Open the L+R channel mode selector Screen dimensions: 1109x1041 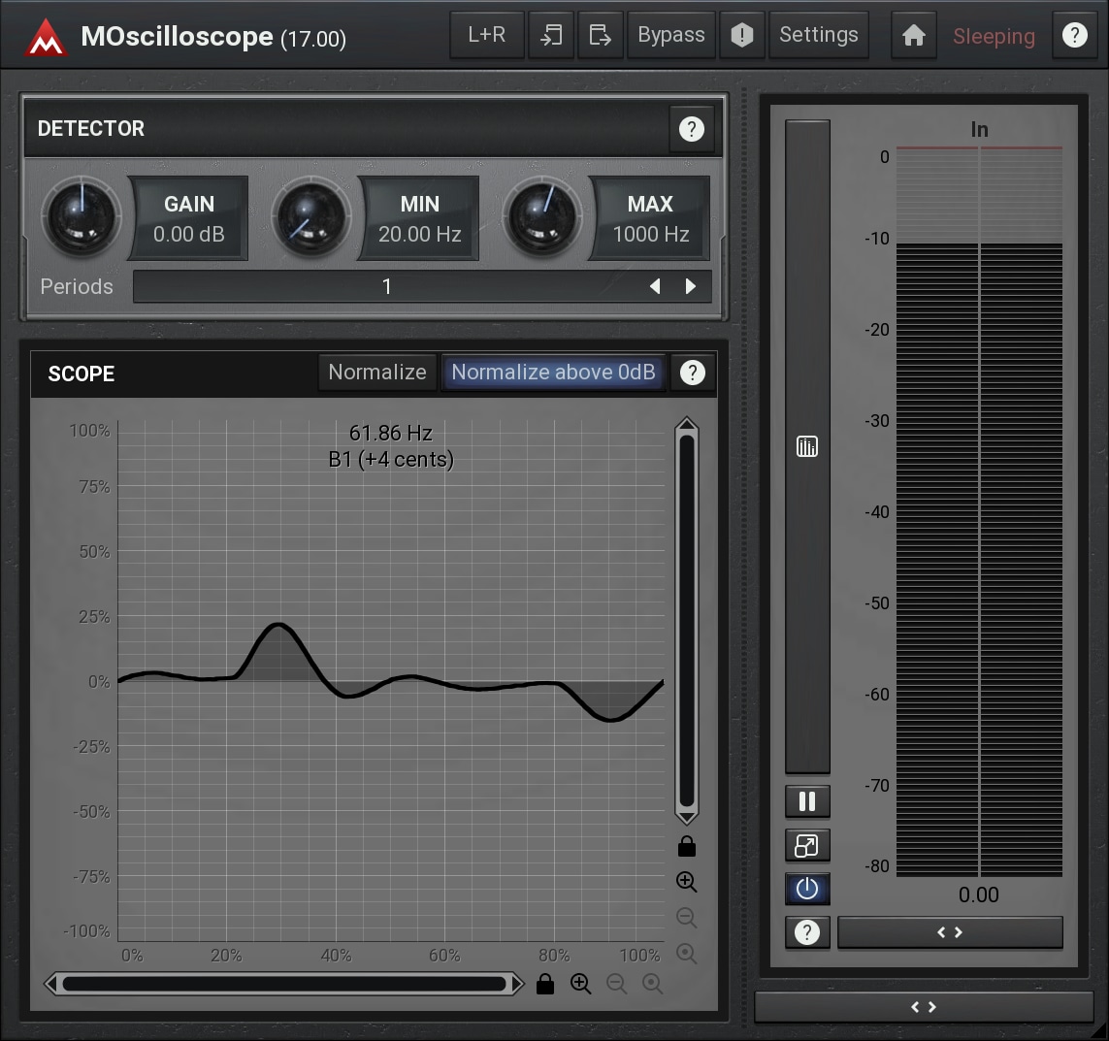pos(486,36)
